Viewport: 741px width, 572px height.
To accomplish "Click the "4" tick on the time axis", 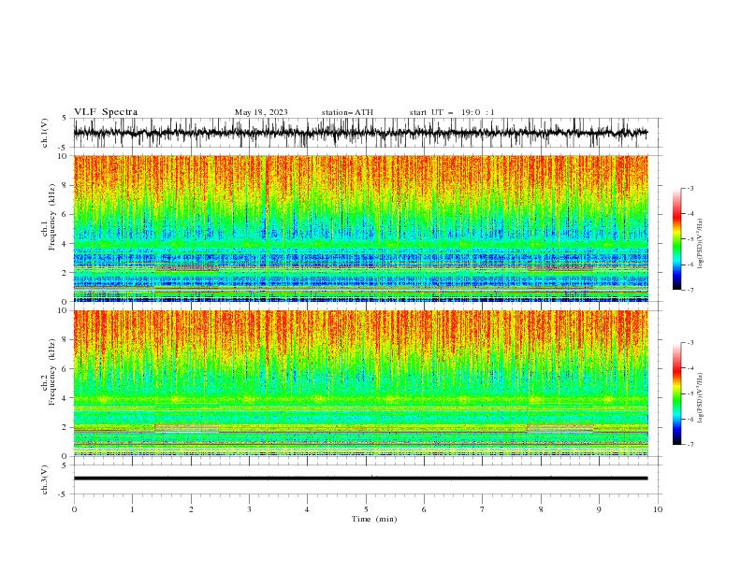I will tap(307, 509).
